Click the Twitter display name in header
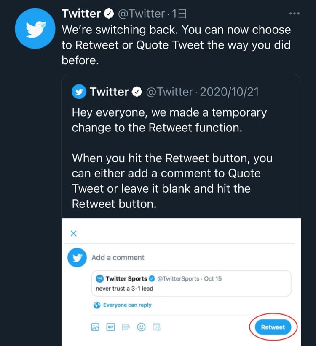Viewport: 316px width, 346px height. pyautogui.click(x=81, y=14)
